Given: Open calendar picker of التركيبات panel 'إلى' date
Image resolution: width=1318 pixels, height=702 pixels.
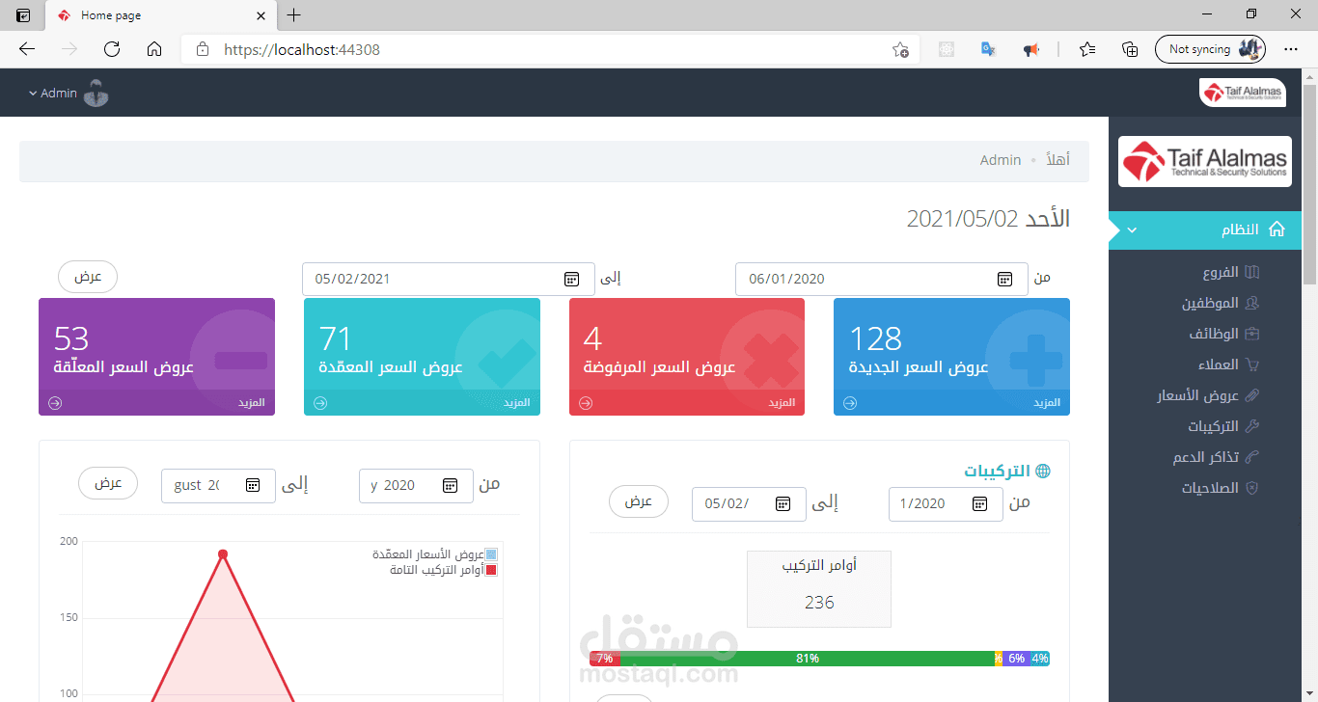Looking at the screenshot, I should click(x=783, y=503).
